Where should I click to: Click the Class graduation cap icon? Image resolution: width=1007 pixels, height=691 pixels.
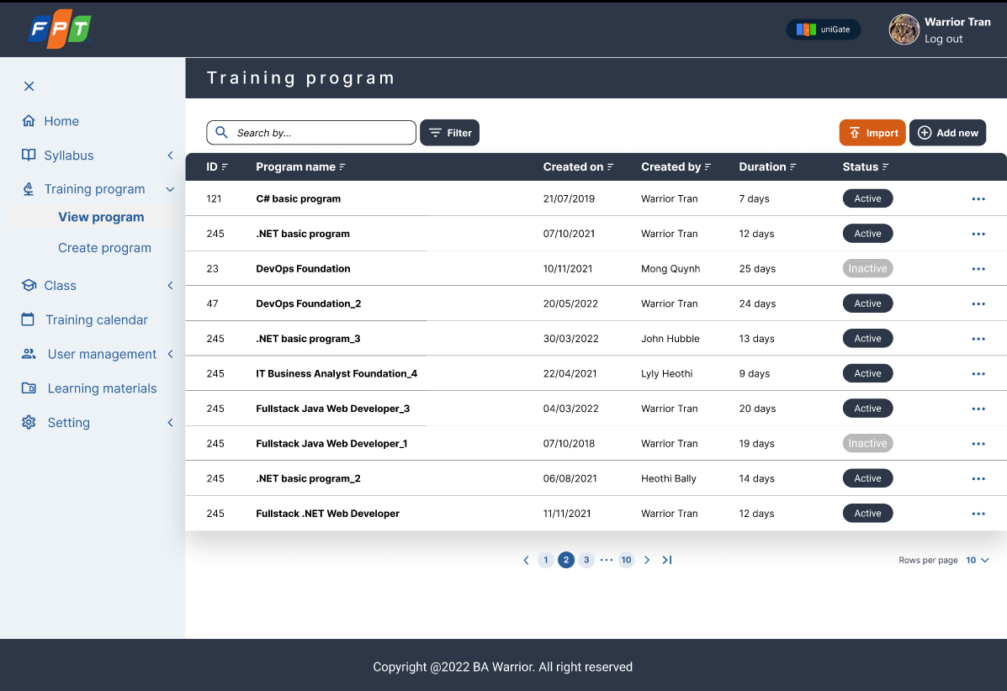point(29,285)
